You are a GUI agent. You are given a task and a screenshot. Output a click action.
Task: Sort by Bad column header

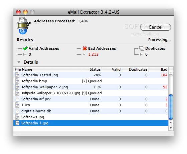tap(159, 69)
